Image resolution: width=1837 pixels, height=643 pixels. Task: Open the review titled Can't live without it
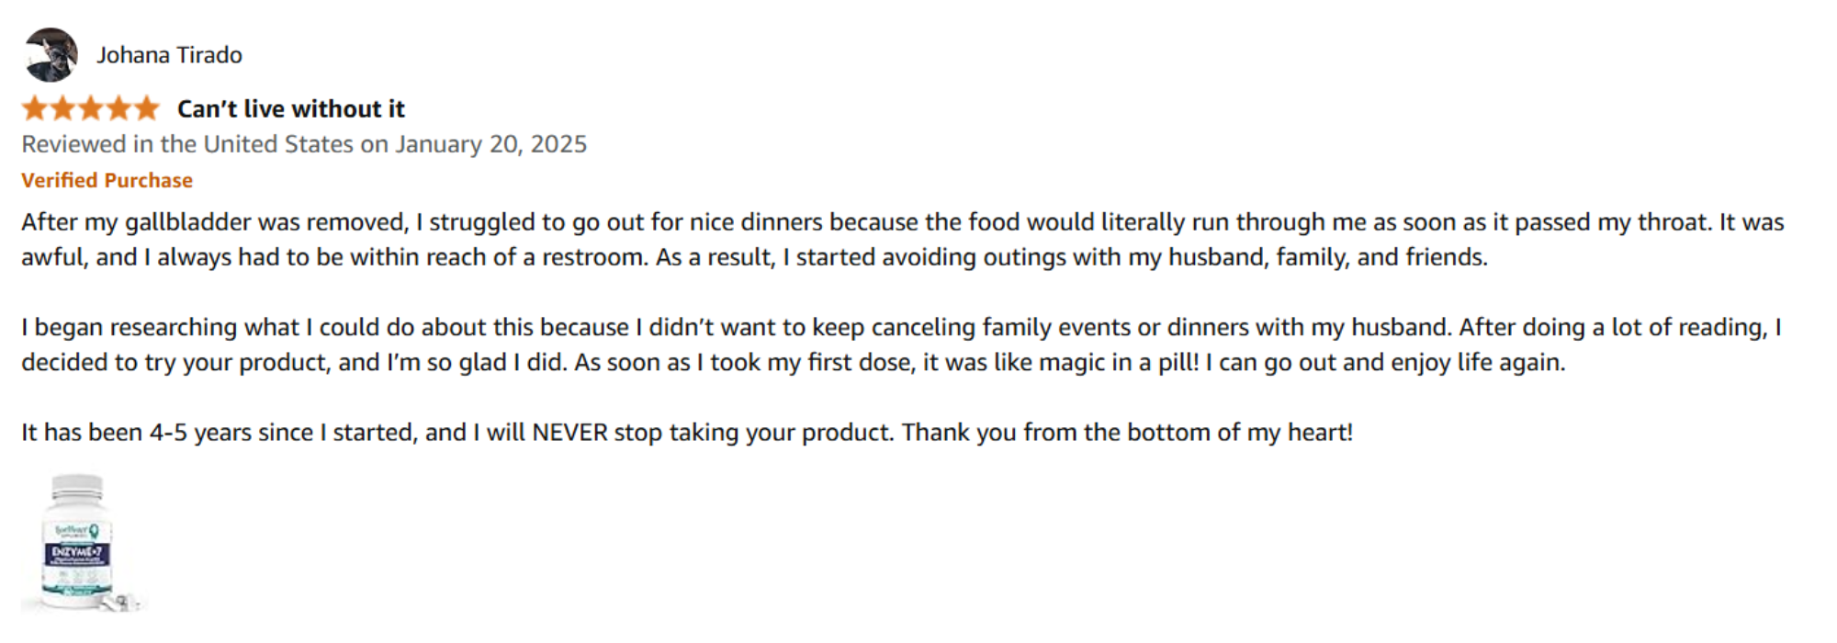coord(291,108)
